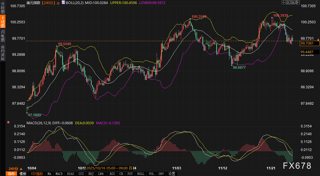Open the VIP指标 tab
The height and width of the screenshot is (176, 320).
[37, 174]
